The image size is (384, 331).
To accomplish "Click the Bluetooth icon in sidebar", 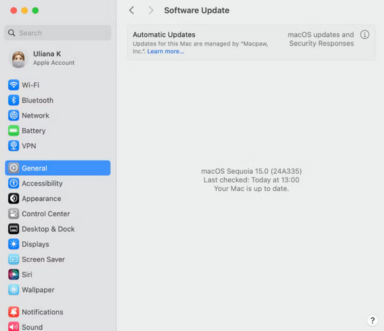I will pyautogui.click(x=13, y=100).
